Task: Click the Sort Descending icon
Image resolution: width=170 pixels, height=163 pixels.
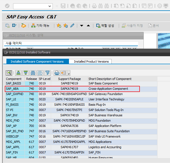Action: (26, 73)
